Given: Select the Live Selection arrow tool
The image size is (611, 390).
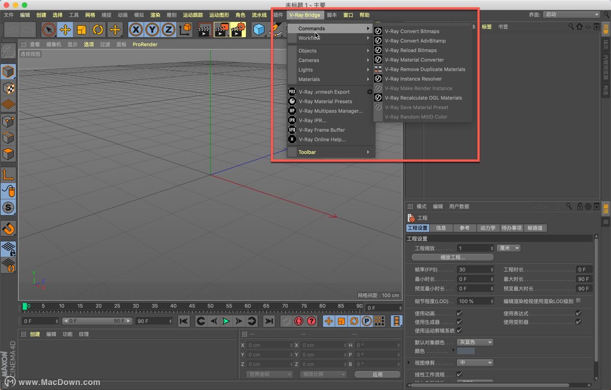Looking at the screenshot, I should click(x=49, y=30).
